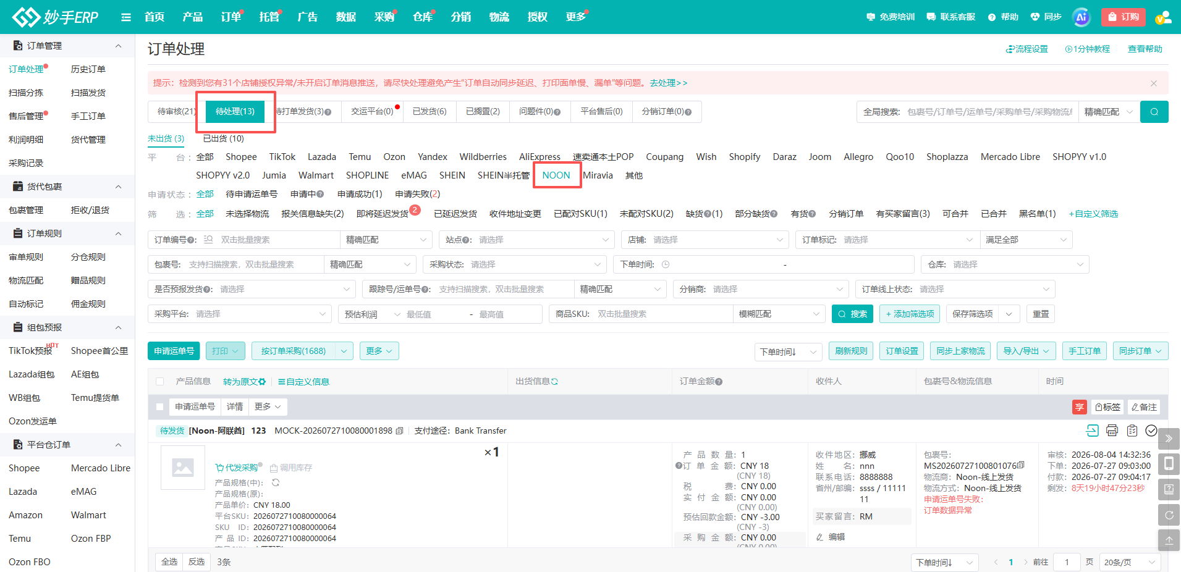The width and height of the screenshot is (1181, 572).
Task: Click the hamburger menu collapse icon
Action: point(126,17)
